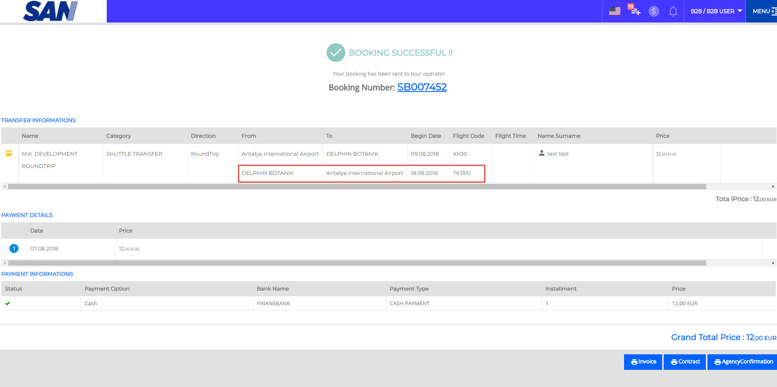The width and height of the screenshot is (777, 387).
Task: Click the yellow shuttle bus icon
Action: pos(9,154)
